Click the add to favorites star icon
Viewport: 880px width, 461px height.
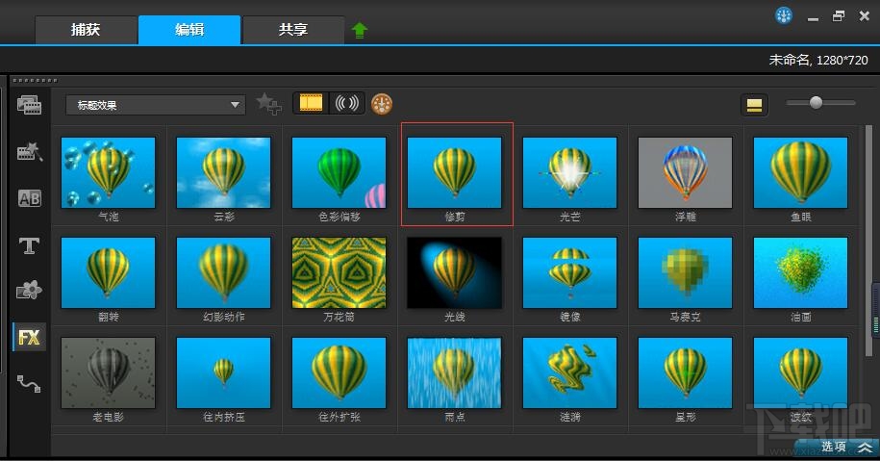(x=268, y=105)
